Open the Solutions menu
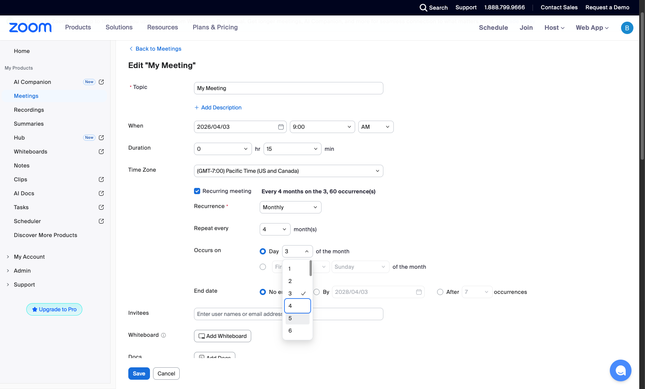Viewport: 645px width, 389px height. point(119,27)
